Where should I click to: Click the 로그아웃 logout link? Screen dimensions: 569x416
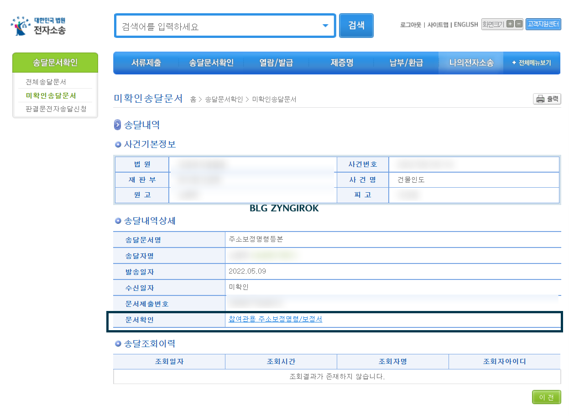point(410,25)
